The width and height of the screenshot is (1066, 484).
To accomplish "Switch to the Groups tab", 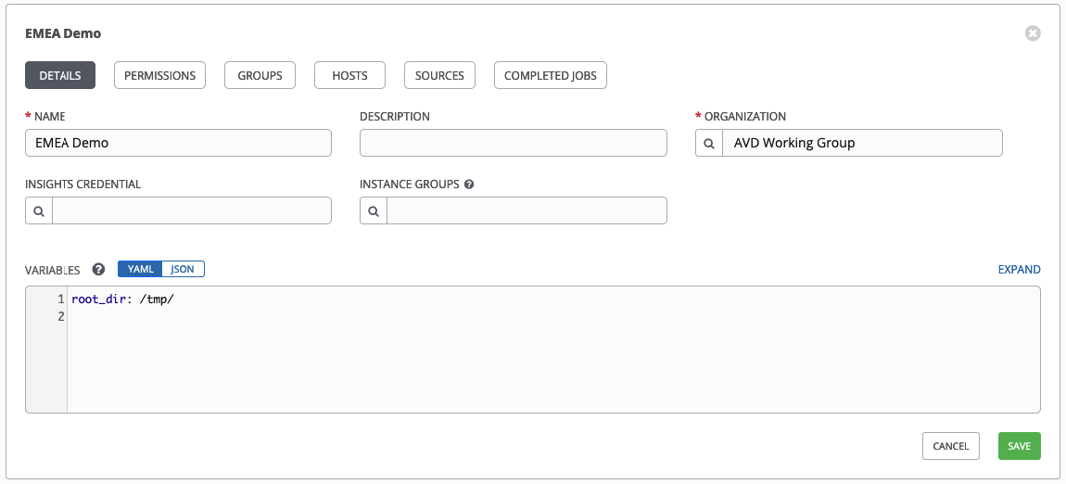I will click(260, 75).
